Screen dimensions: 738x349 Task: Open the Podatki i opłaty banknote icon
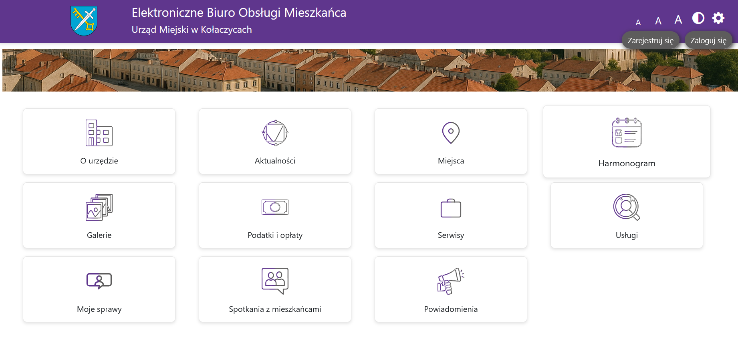click(x=275, y=207)
